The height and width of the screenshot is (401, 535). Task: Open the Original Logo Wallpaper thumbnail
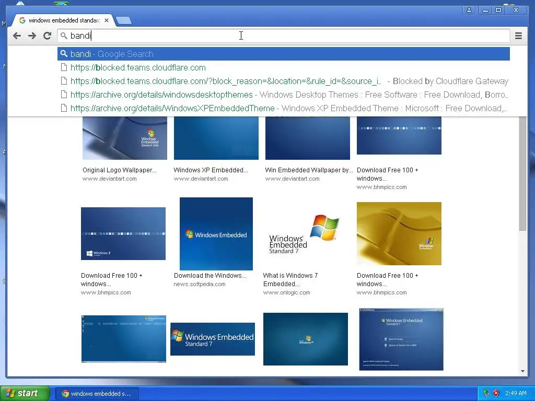coord(125,138)
